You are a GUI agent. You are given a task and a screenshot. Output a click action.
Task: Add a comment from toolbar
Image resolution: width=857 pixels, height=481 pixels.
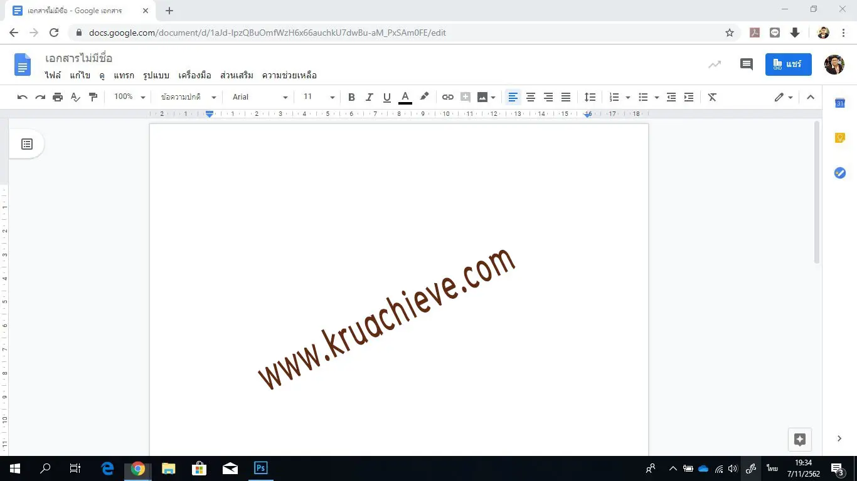[x=465, y=97]
